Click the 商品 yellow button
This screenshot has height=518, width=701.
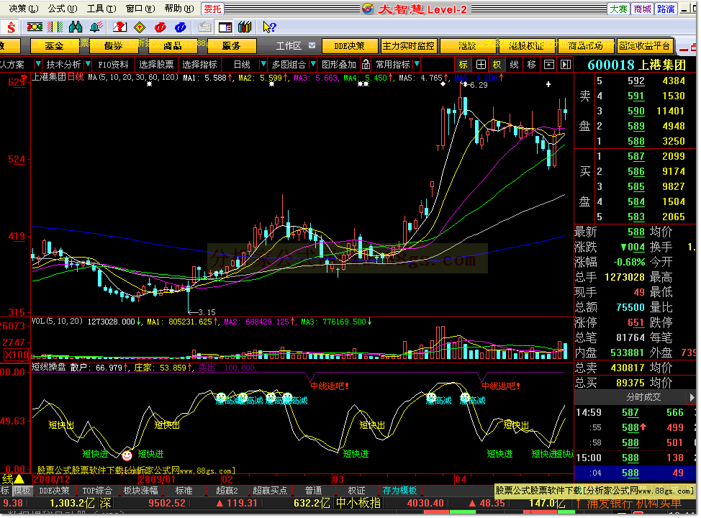pyautogui.click(x=173, y=46)
